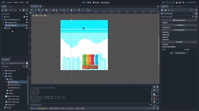Attach script to the selected node
The image size is (199, 111).
tap(24, 10)
